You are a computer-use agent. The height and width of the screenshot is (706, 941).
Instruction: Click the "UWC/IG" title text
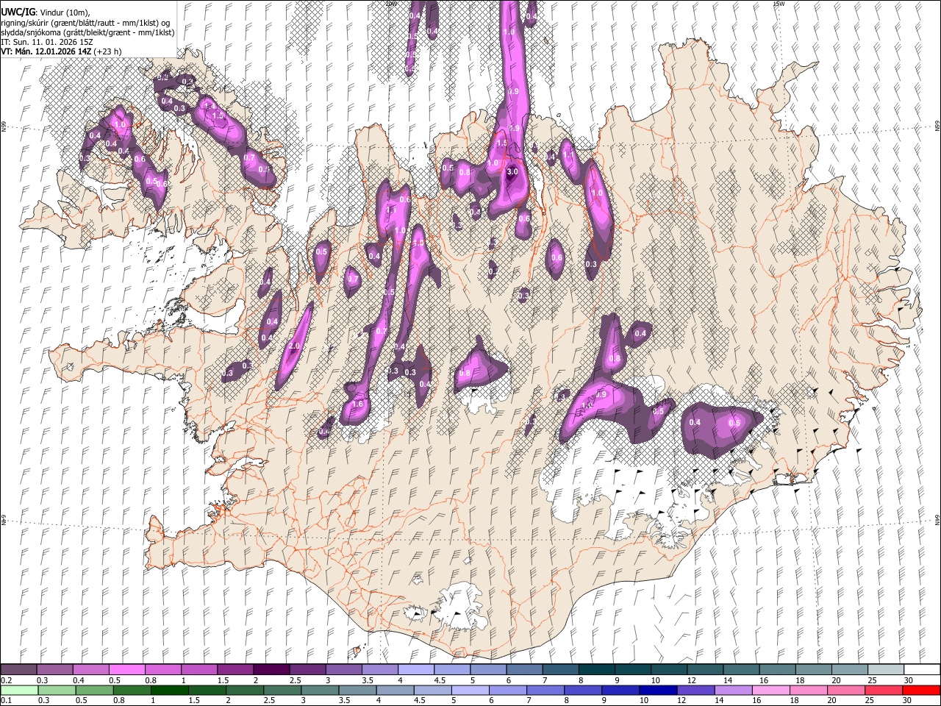[x=17, y=12]
